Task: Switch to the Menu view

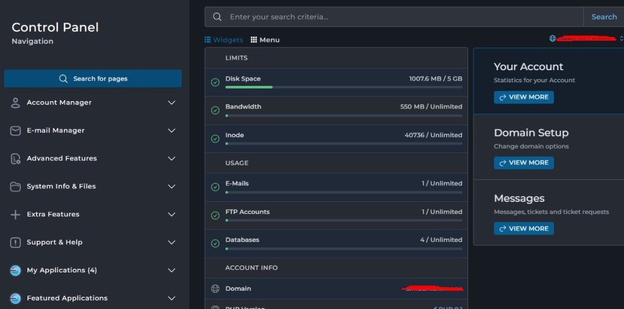Action: pos(265,40)
